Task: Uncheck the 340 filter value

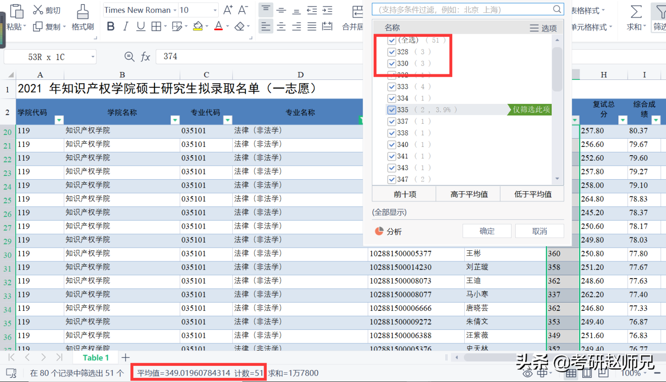Action: click(x=391, y=145)
